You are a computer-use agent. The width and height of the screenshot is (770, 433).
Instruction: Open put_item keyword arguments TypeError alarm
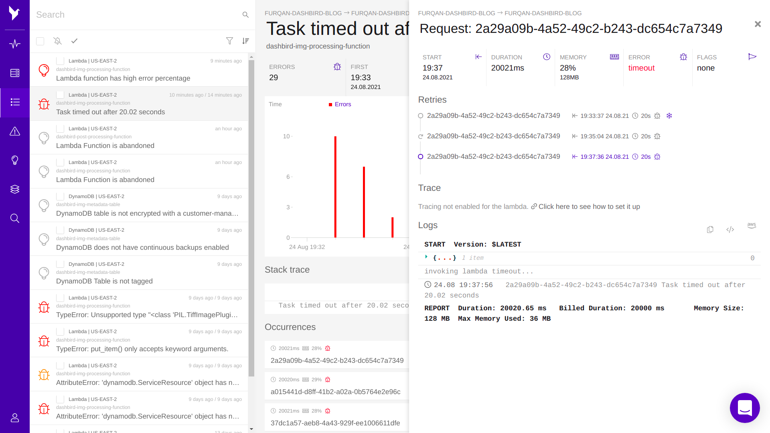coord(139,340)
